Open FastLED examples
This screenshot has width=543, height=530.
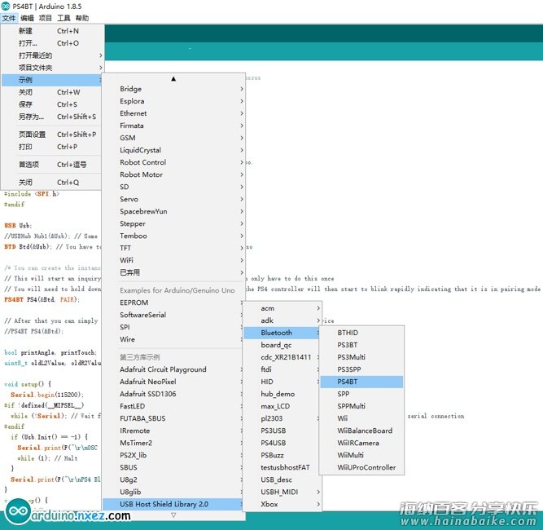(x=173, y=406)
